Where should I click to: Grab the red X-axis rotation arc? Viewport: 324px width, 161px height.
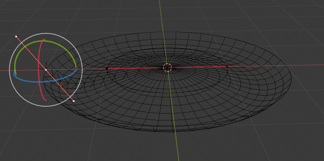coord(39,70)
